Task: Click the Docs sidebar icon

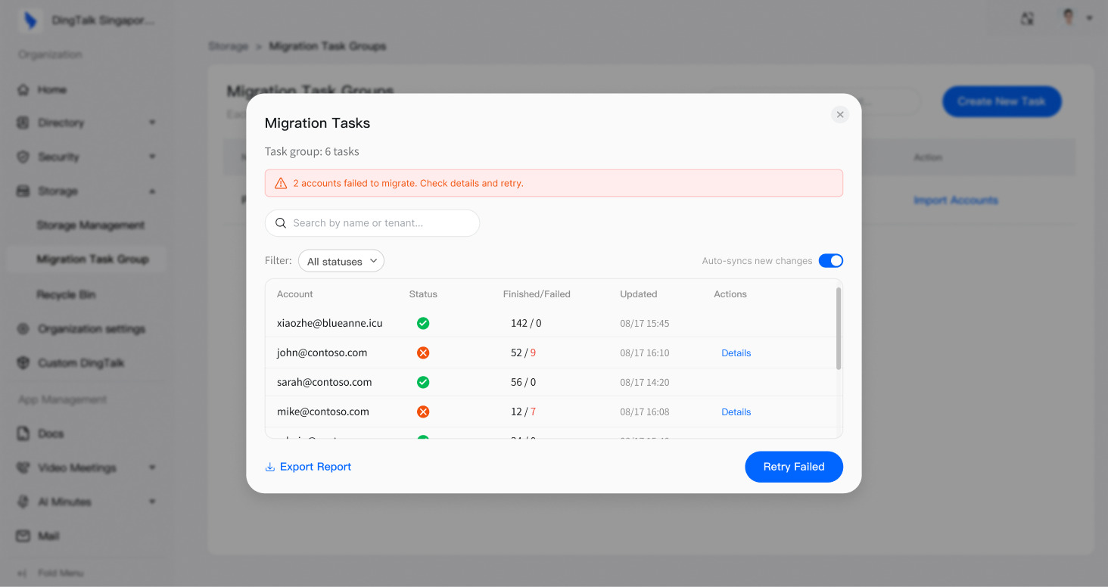Action: (23, 433)
